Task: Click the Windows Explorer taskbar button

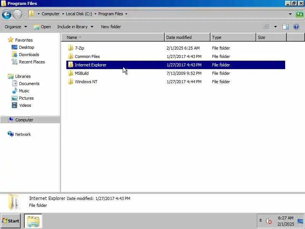Action: coord(33,221)
